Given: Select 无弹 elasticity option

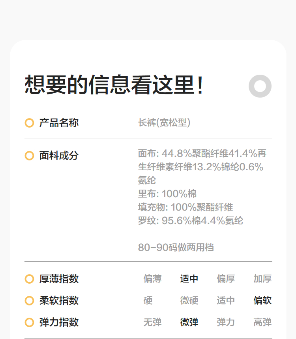Looking at the screenshot, I should point(152,322).
